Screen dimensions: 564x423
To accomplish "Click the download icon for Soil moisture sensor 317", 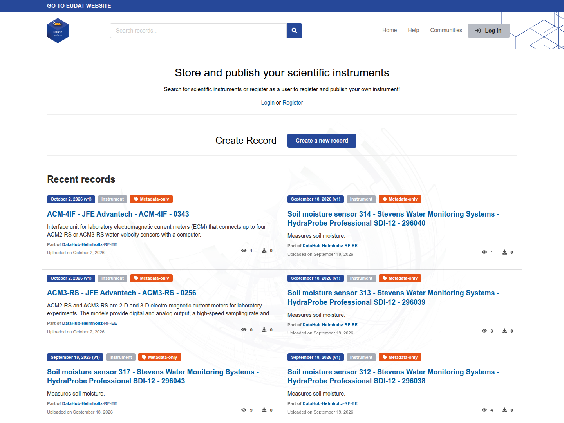I will pyautogui.click(x=264, y=410).
